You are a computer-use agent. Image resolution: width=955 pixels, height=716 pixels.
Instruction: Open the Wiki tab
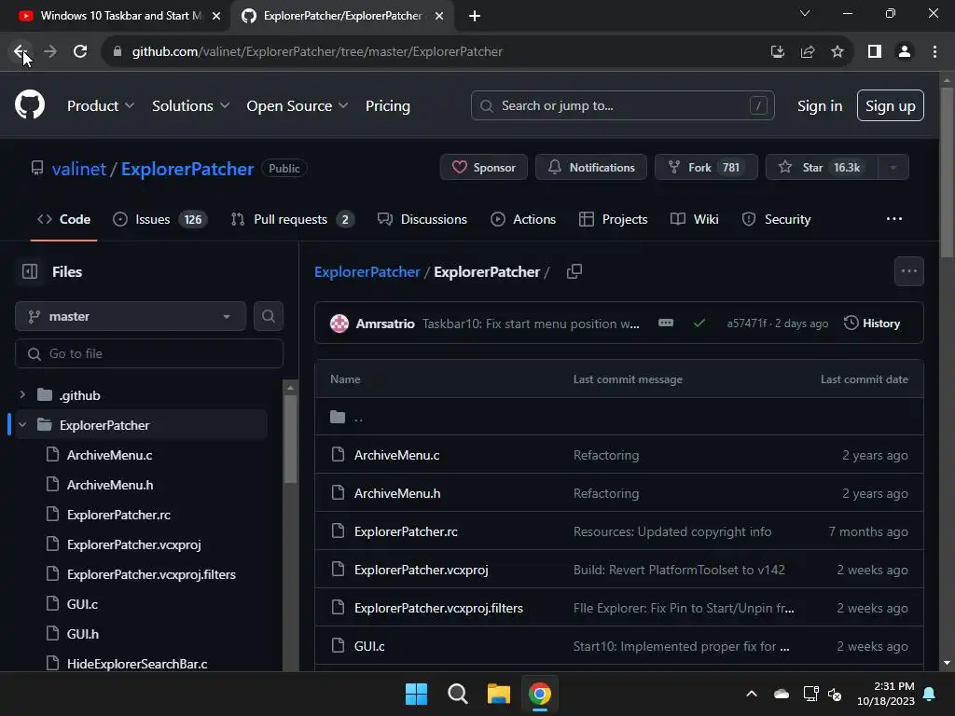[x=694, y=219]
